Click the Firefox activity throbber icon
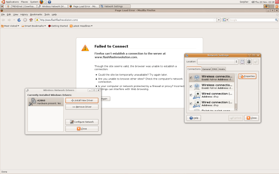The height and width of the screenshot is (174, 279). tap(277, 14)
